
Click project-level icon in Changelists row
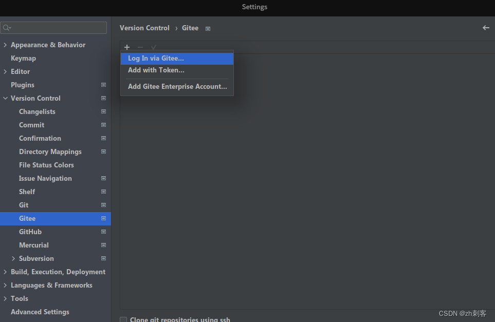click(103, 111)
